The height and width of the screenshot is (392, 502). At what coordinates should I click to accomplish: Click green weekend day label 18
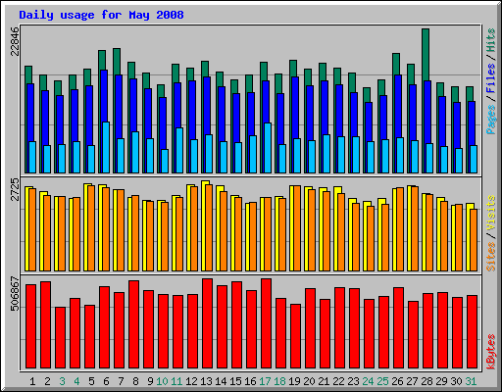[279, 381]
